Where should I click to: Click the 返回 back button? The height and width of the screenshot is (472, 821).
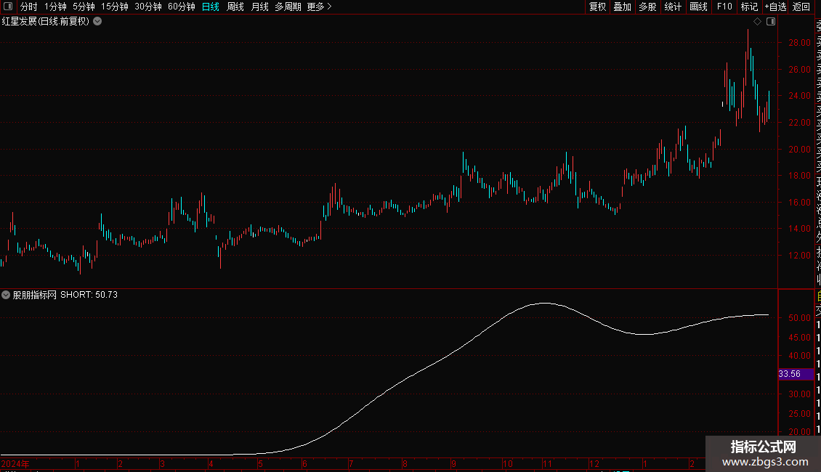point(801,7)
